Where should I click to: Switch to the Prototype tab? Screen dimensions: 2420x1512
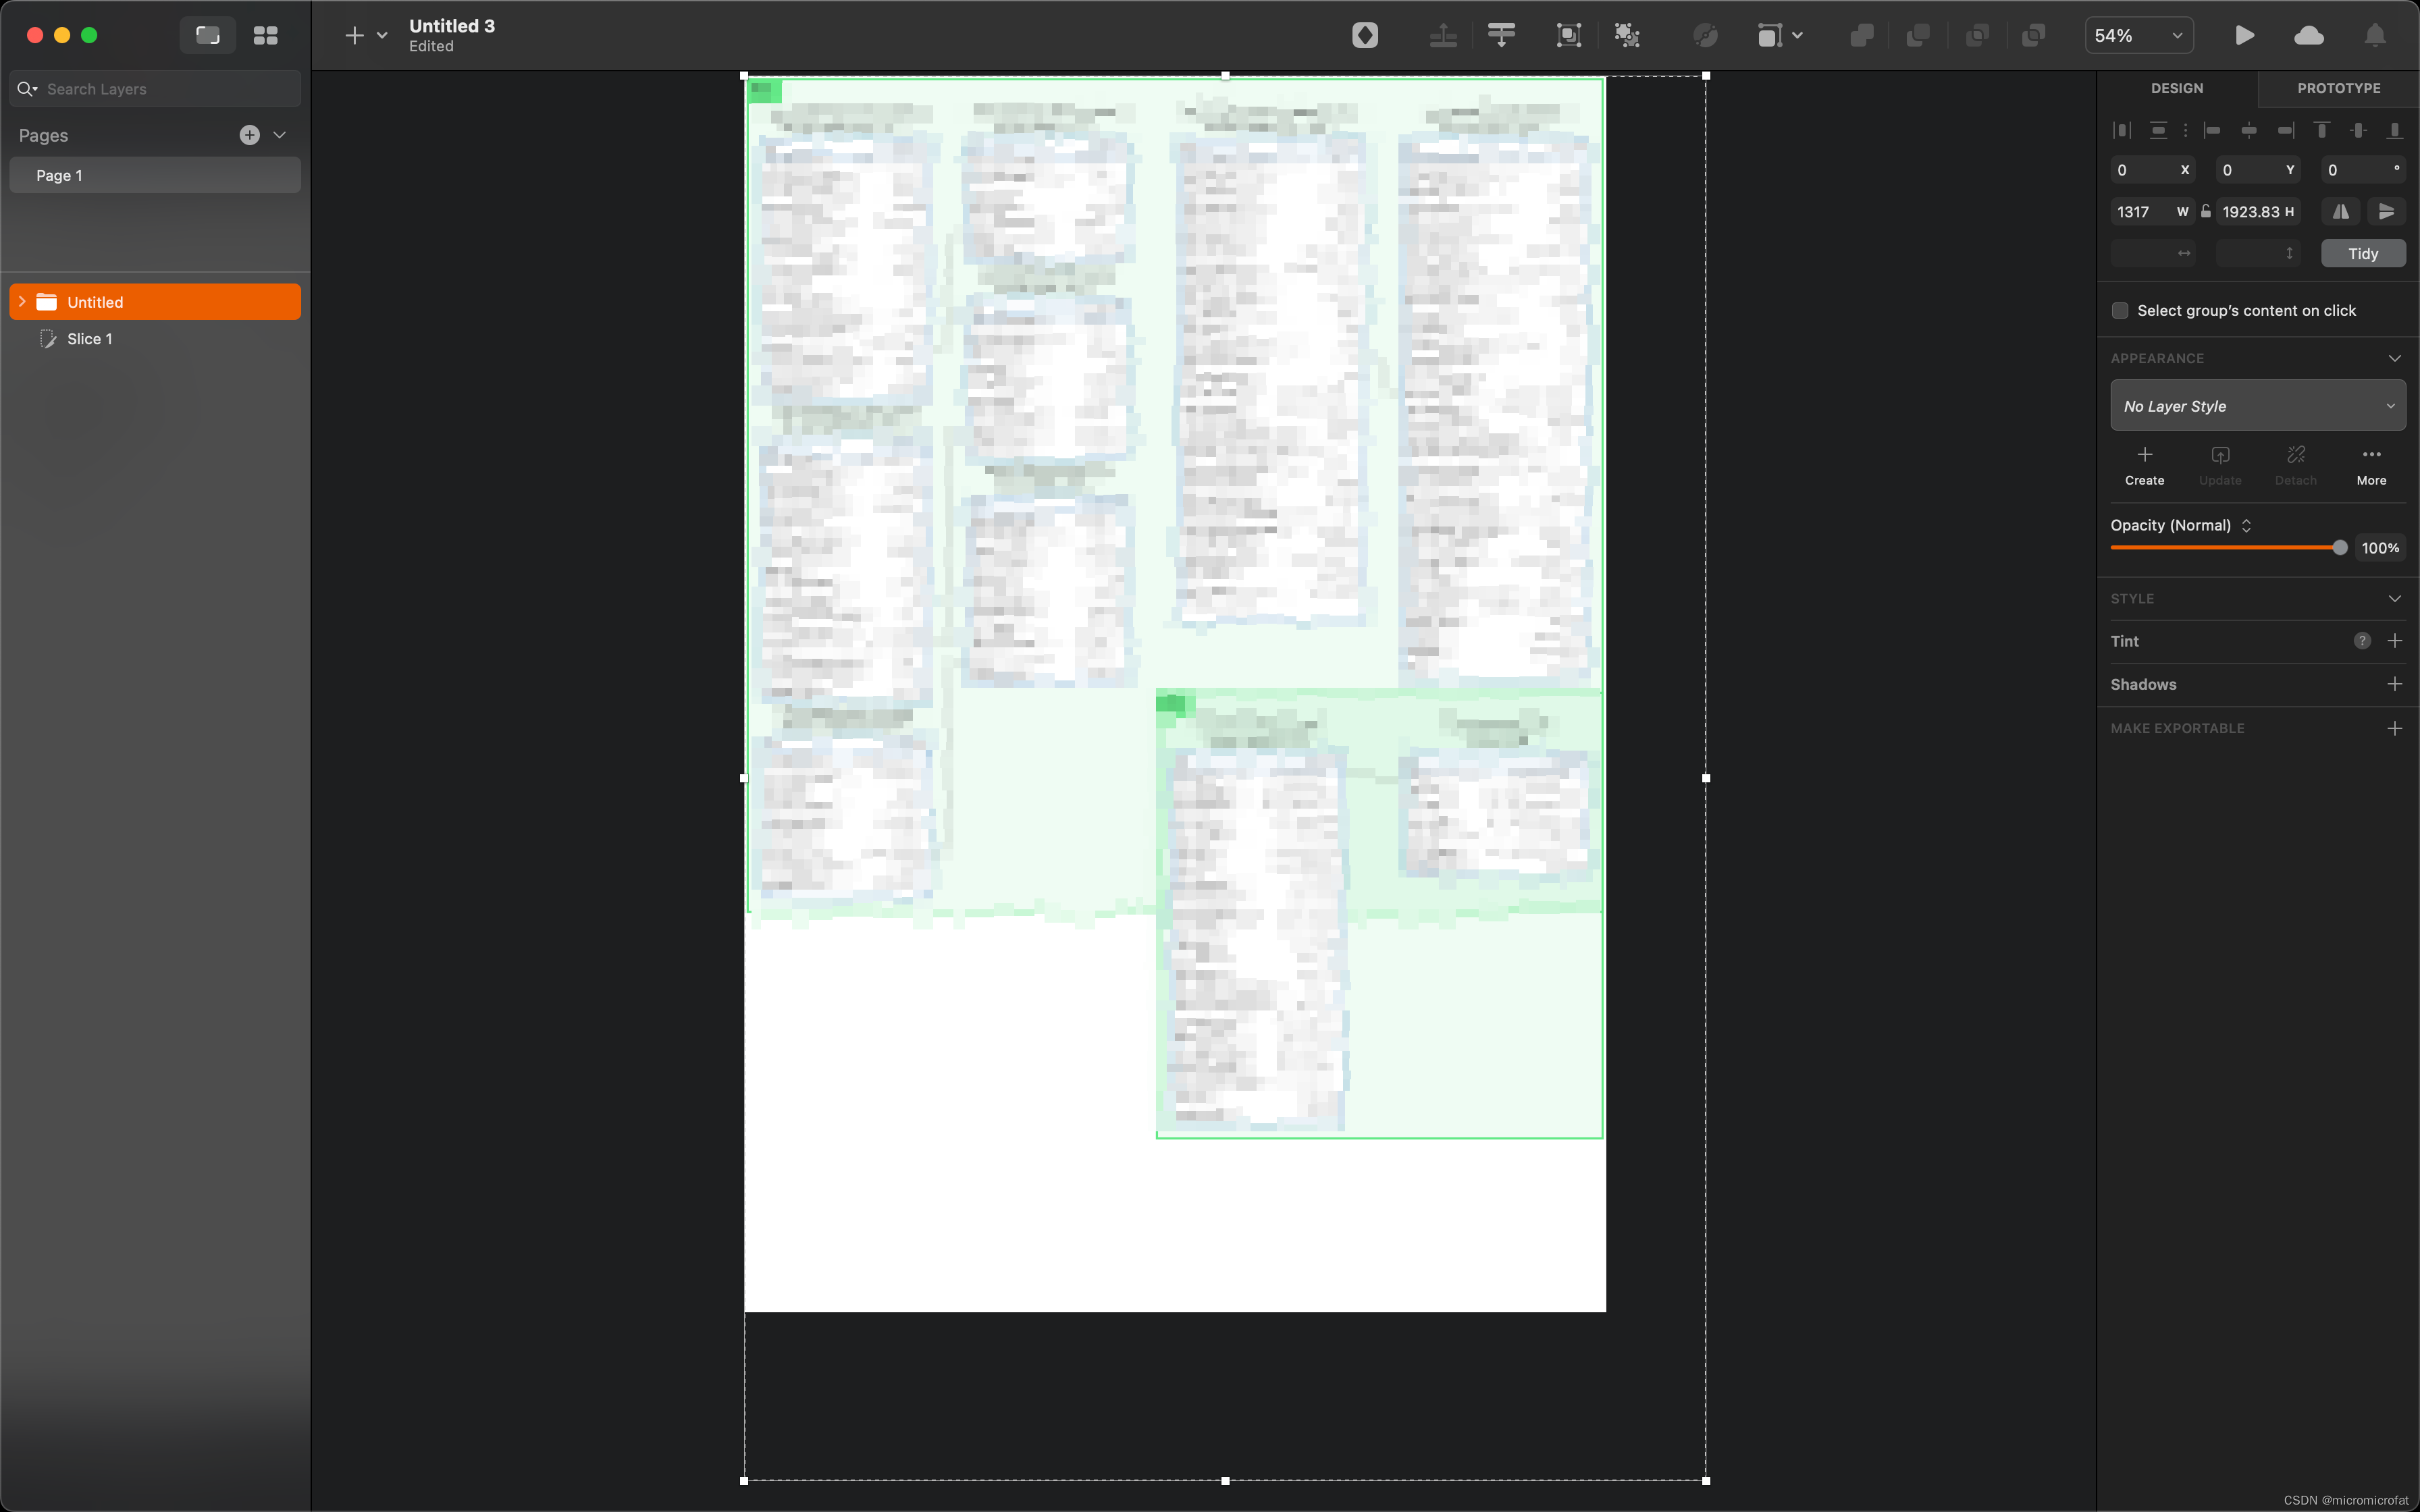(x=2338, y=88)
